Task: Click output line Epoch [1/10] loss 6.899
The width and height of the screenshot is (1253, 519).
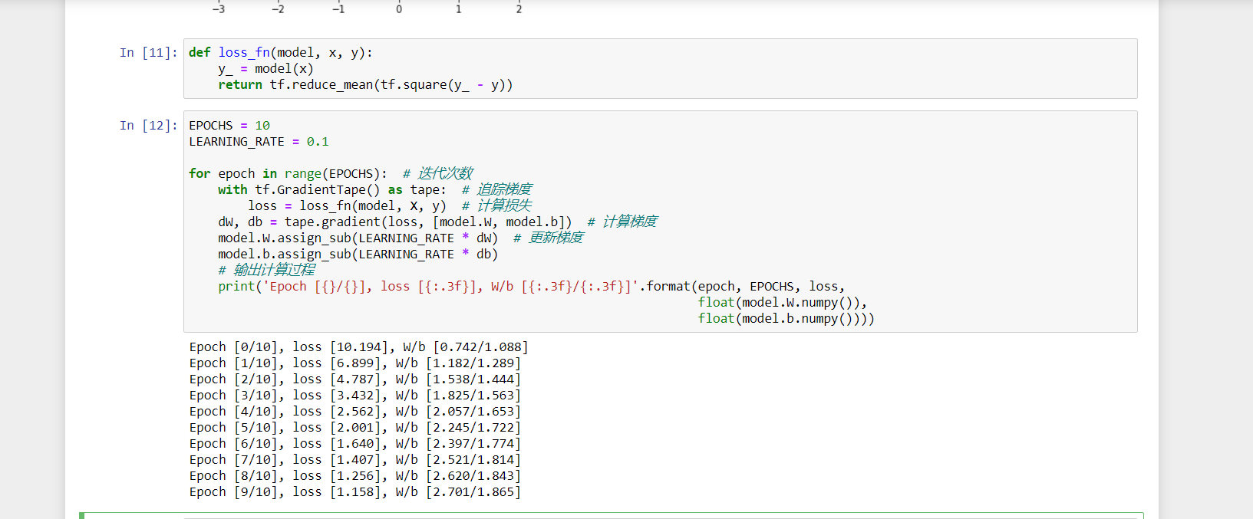Action: (x=354, y=363)
